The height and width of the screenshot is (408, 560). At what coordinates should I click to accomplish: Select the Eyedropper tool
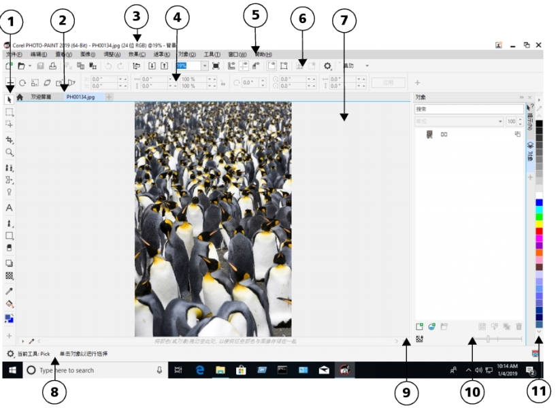click(x=10, y=290)
